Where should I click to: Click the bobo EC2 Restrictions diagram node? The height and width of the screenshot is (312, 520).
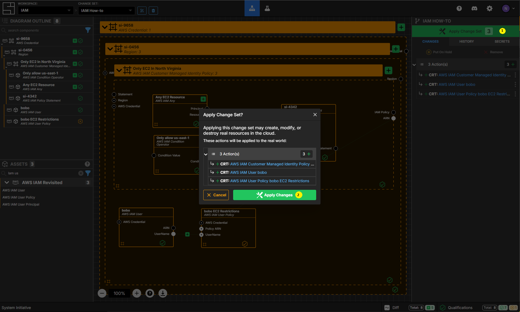[229, 228]
